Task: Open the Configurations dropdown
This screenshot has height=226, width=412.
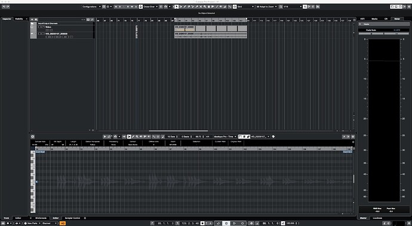Action: (92, 7)
